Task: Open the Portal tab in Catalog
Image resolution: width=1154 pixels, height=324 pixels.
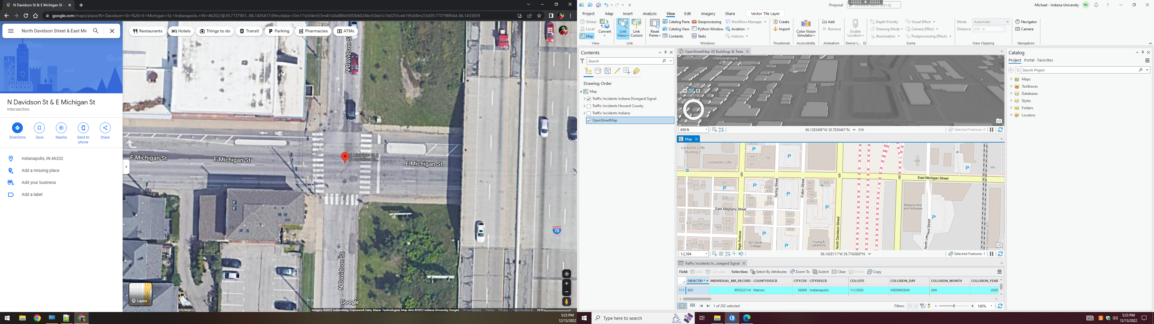Action: tap(1029, 60)
